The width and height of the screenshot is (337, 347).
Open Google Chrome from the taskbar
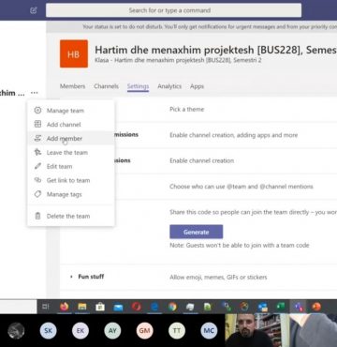(x=172, y=307)
